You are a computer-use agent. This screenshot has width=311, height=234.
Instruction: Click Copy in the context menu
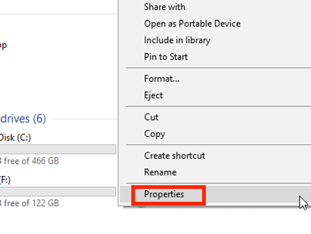155,134
